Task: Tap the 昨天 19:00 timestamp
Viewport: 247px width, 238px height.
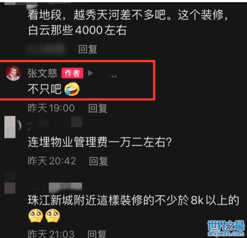Action: [x=51, y=108]
